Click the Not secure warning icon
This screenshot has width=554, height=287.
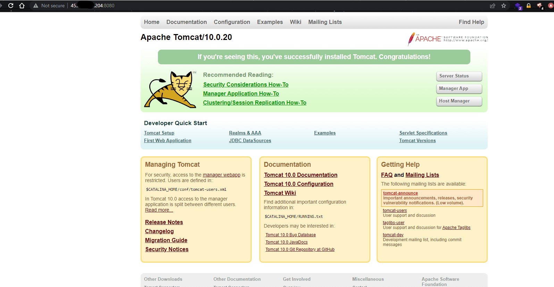coord(36,6)
